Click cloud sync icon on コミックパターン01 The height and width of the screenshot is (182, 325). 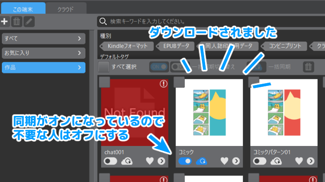[x=276, y=161]
